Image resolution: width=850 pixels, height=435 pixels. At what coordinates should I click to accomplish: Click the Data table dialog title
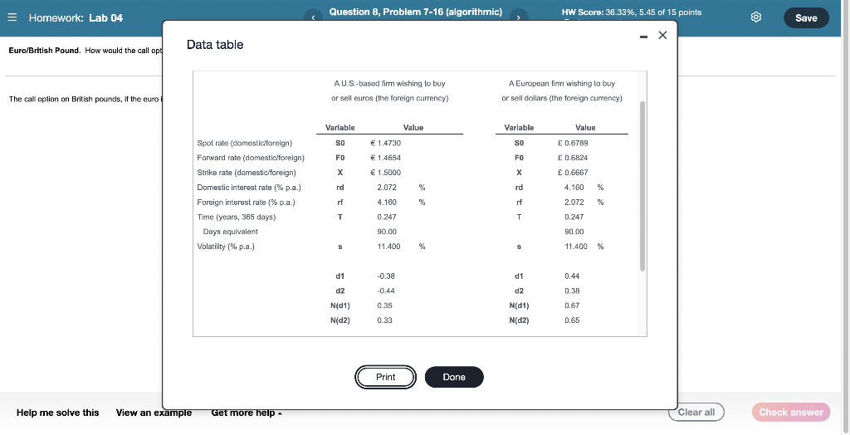pos(215,45)
